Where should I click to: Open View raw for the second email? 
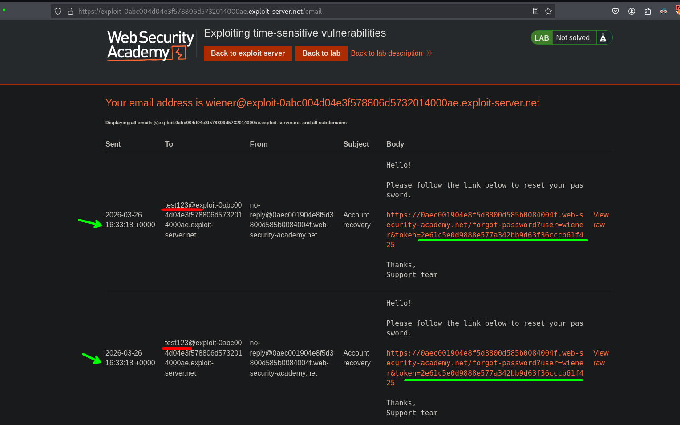click(x=600, y=358)
